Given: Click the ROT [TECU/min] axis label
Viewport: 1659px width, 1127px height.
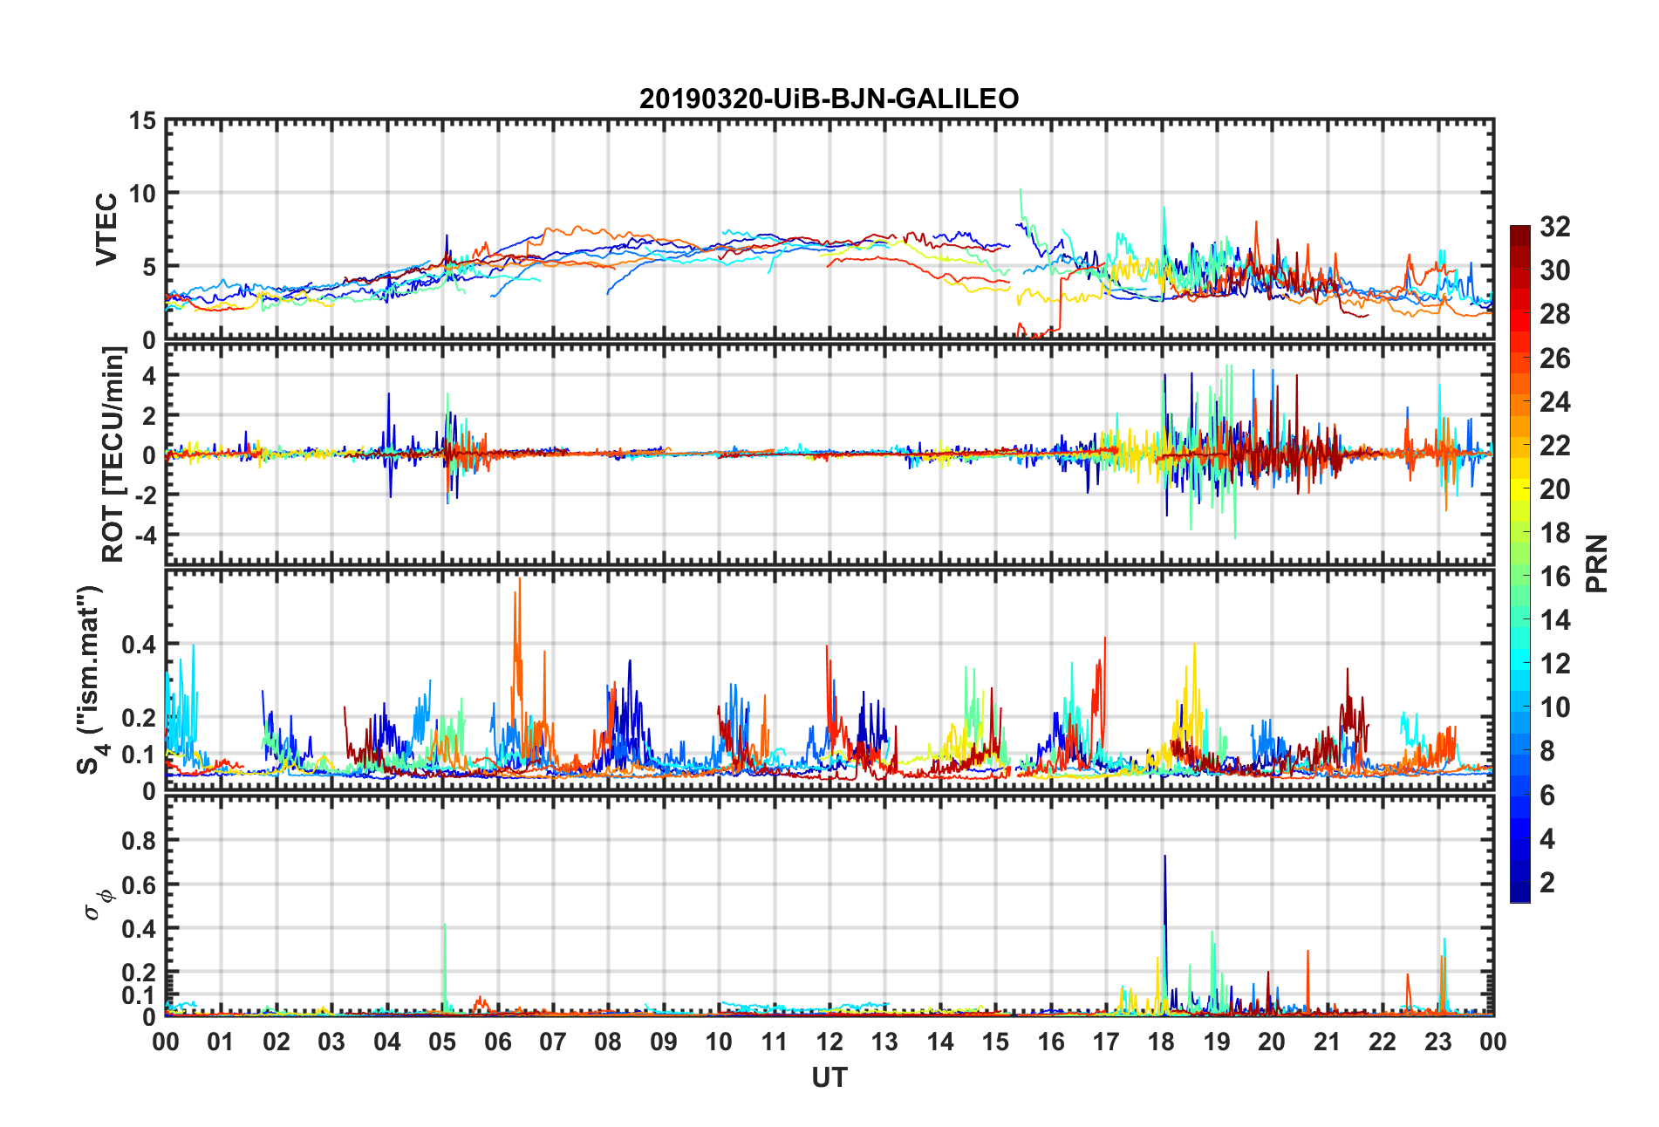Looking at the screenshot, I should coord(113,454).
